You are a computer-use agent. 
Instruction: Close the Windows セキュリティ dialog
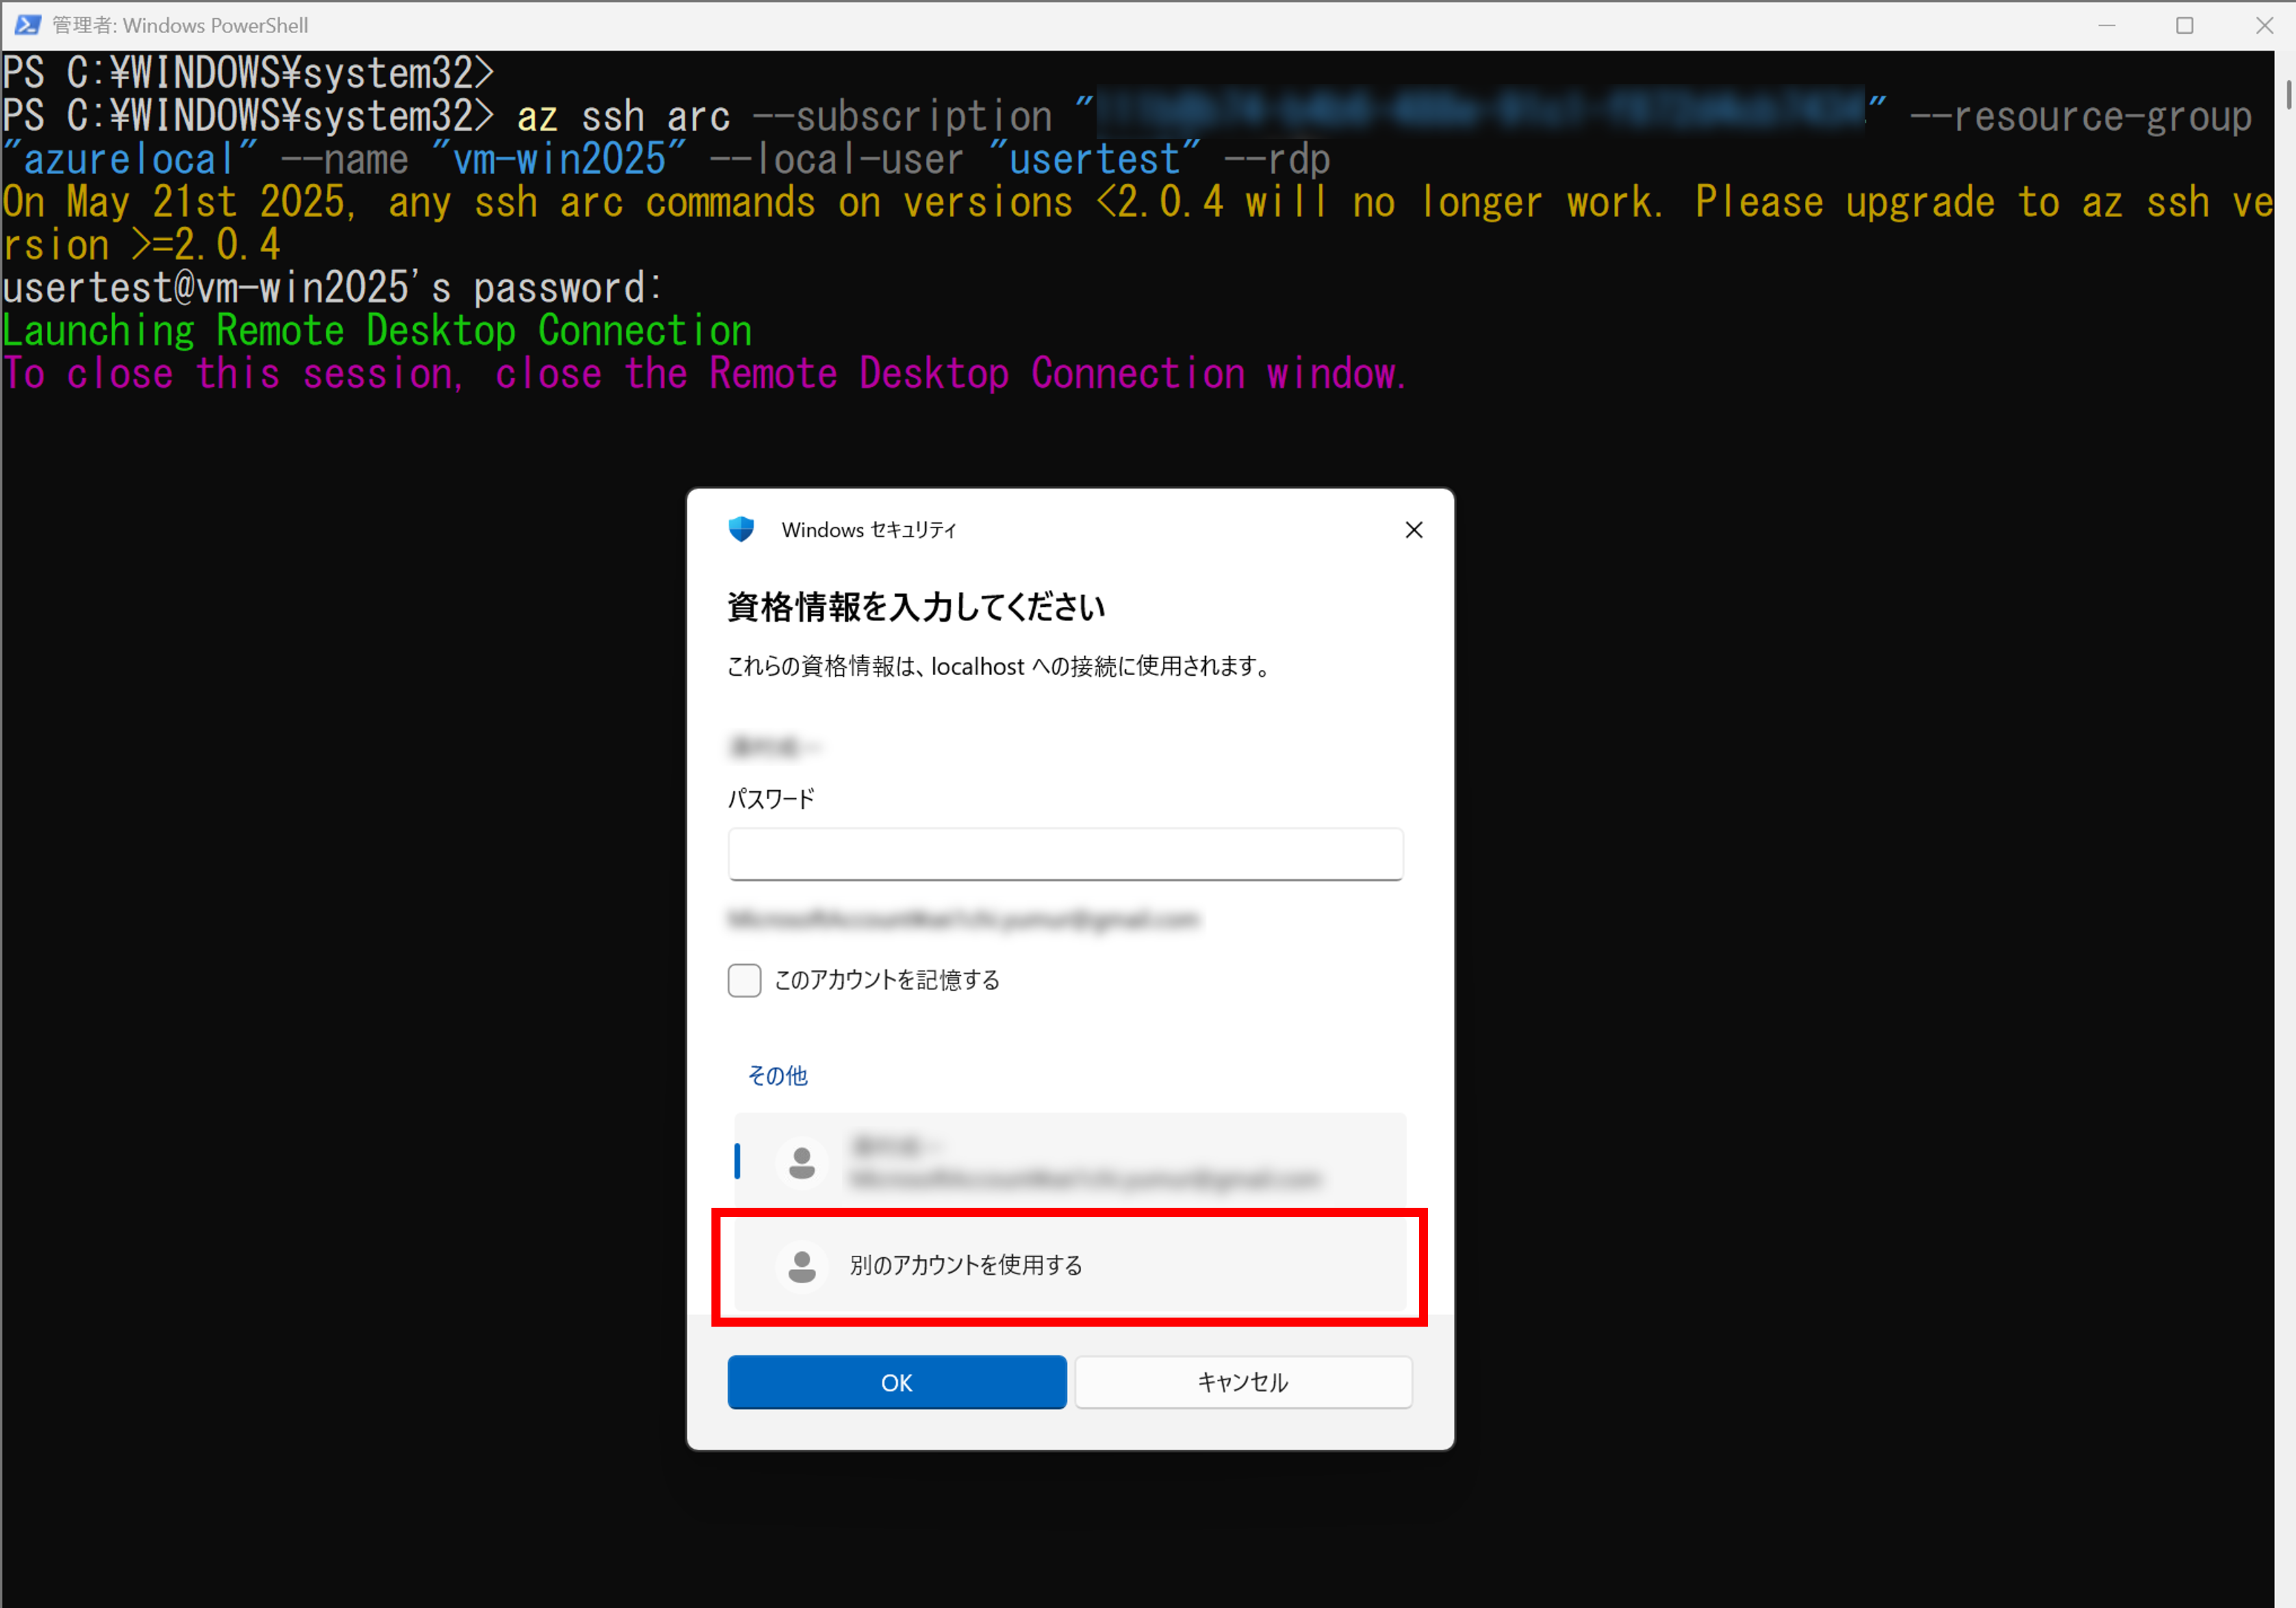[1414, 530]
